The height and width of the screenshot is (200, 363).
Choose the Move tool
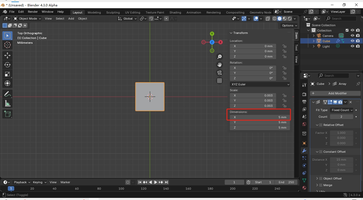click(x=7, y=55)
